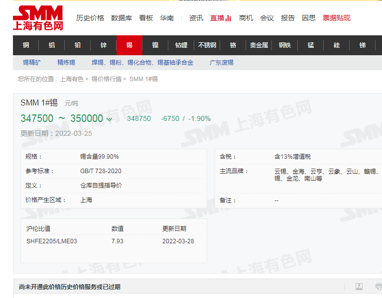
Task: Go to 商机 in the top navigation
Action: coord(246,18)
